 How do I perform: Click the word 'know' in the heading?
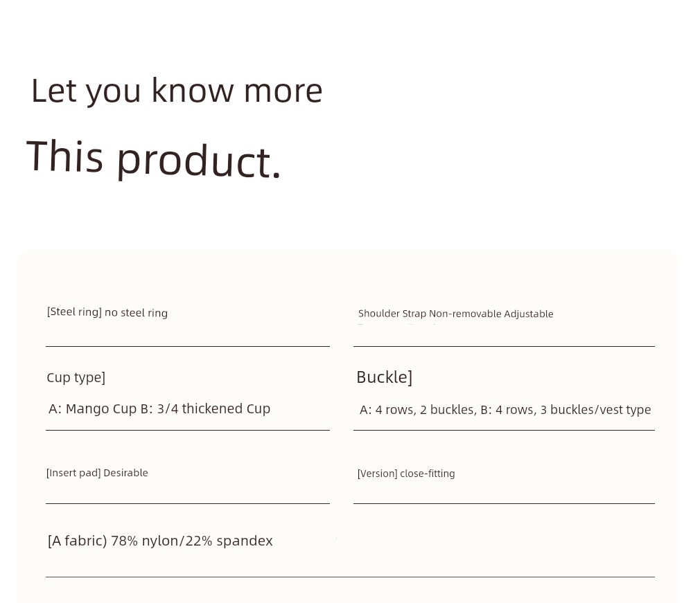click(x=192, y=91)
